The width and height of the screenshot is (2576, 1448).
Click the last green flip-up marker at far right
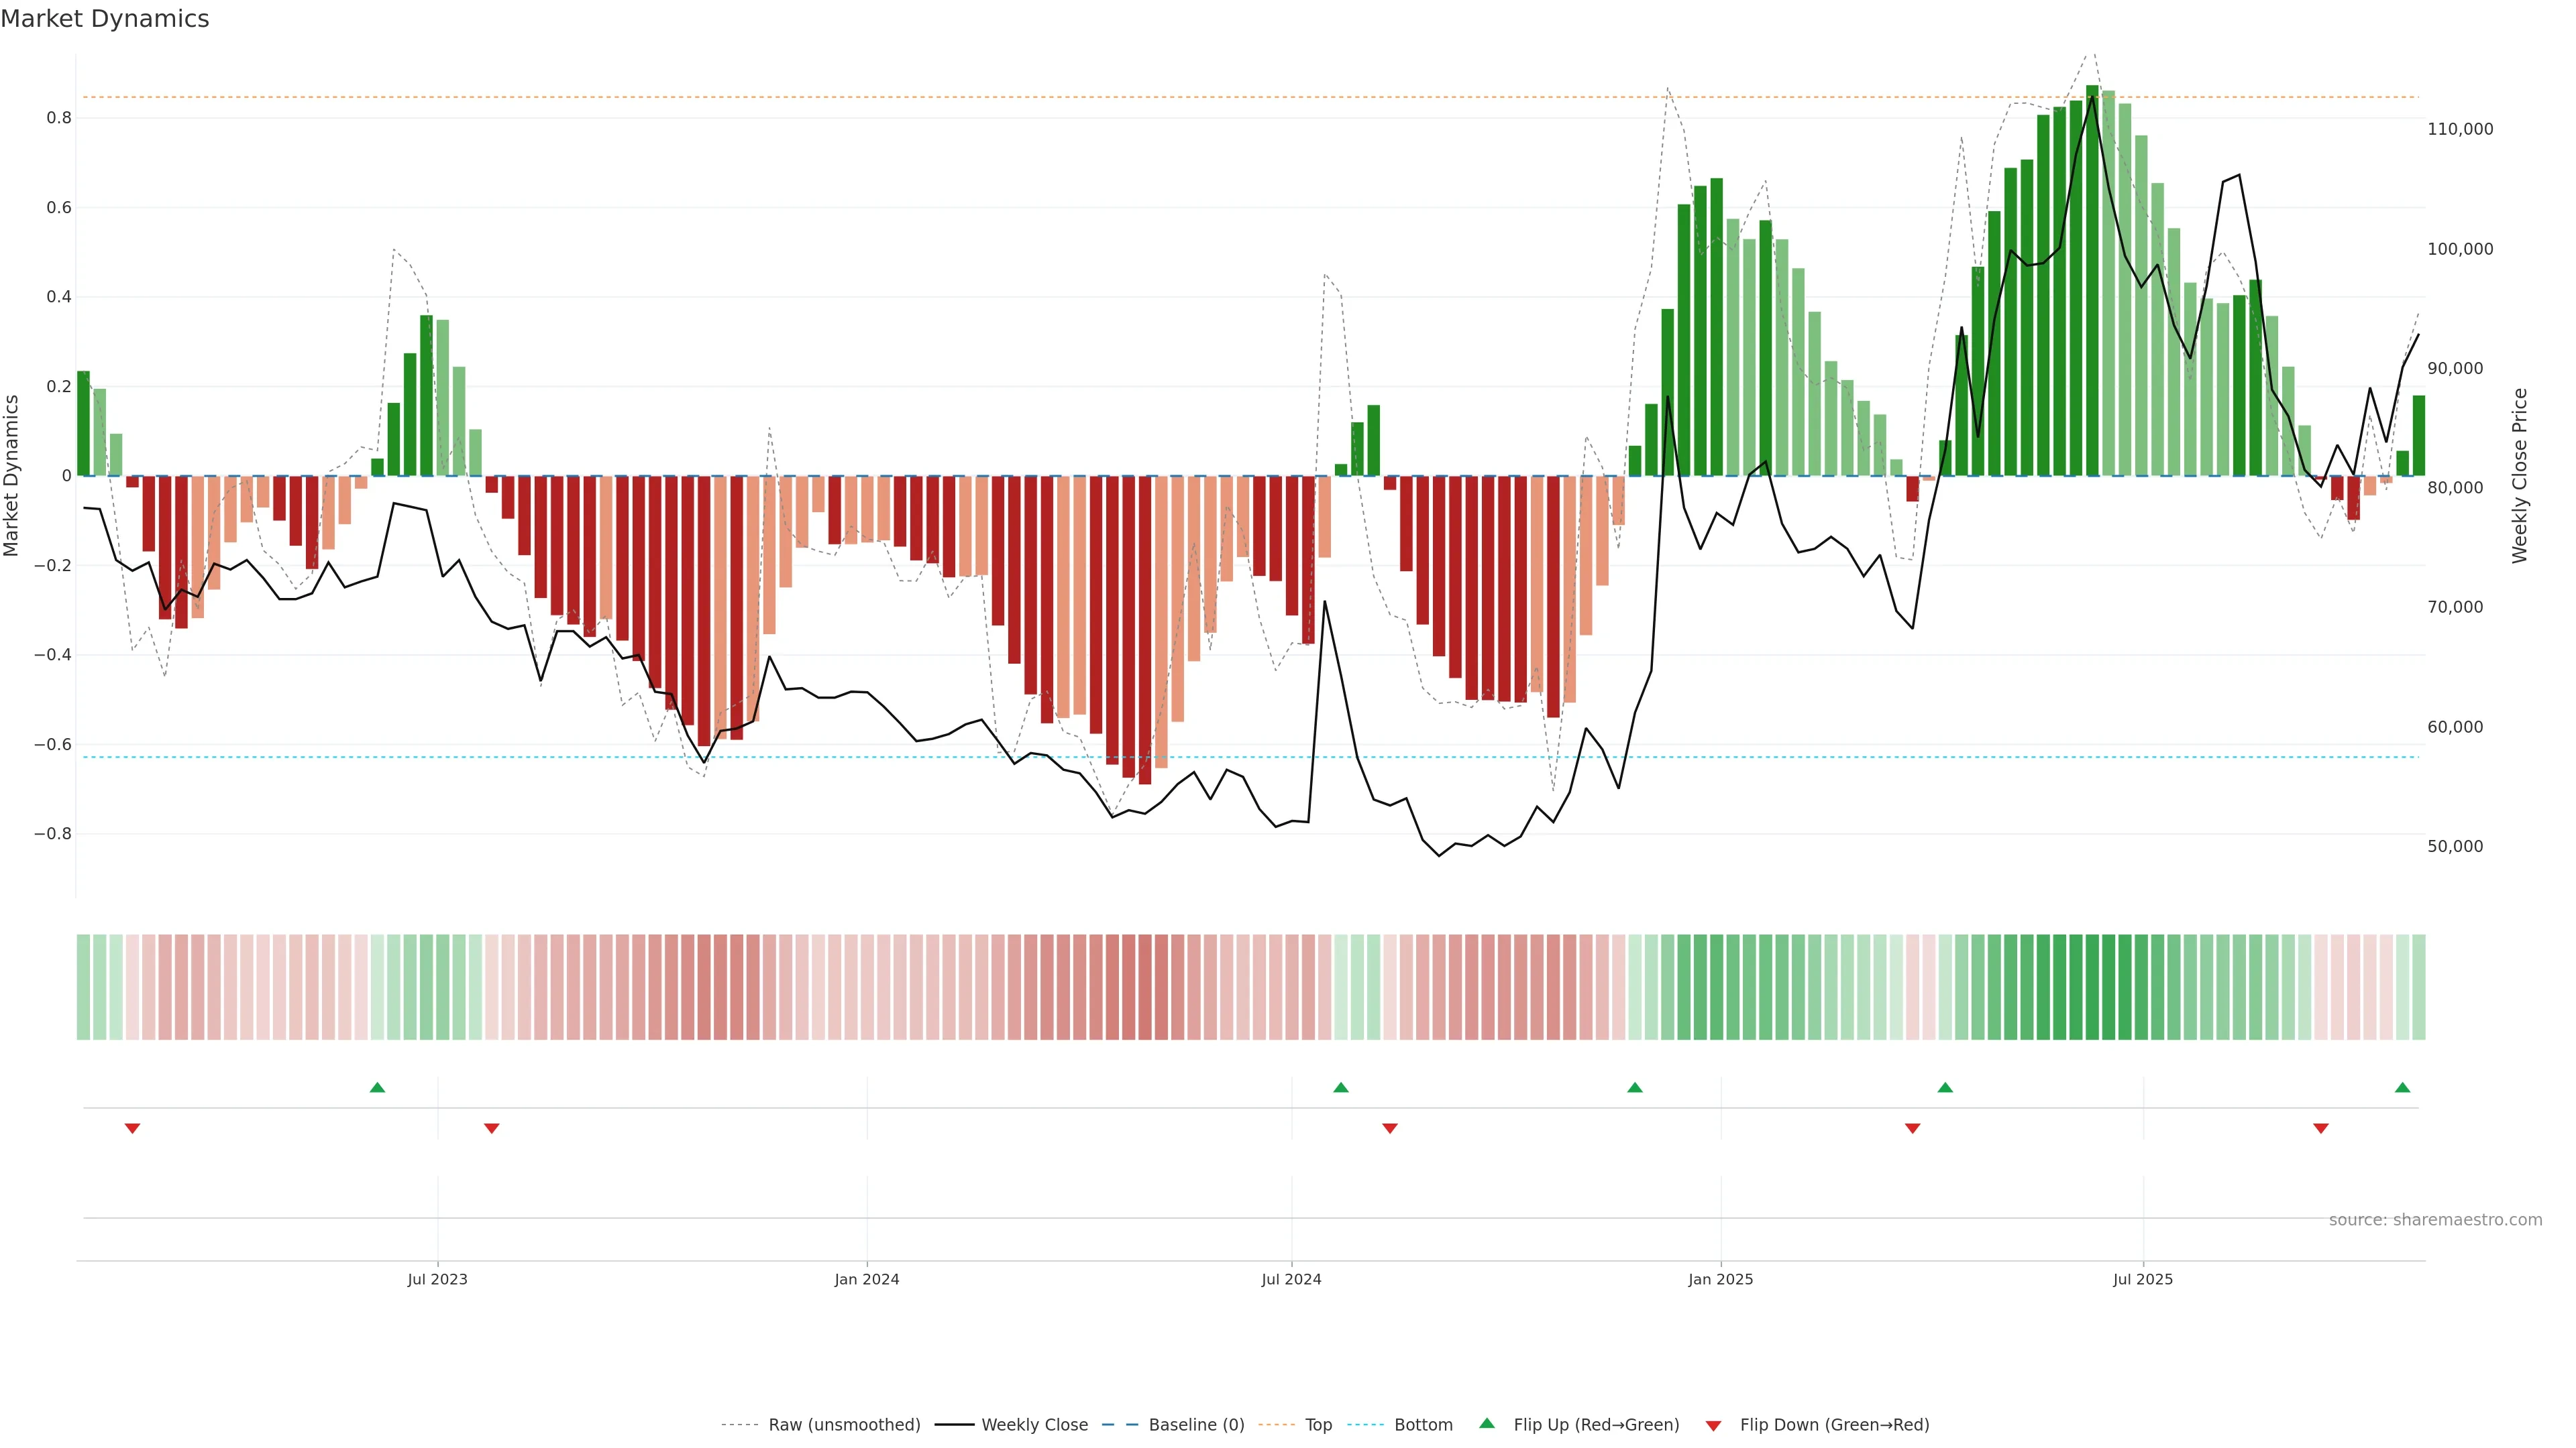click(2402, 1087)
